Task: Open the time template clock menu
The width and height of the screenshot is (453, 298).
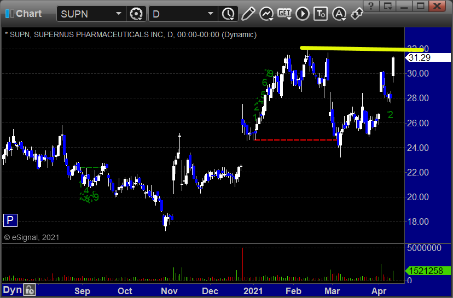Action: click(x=229, y=14)
